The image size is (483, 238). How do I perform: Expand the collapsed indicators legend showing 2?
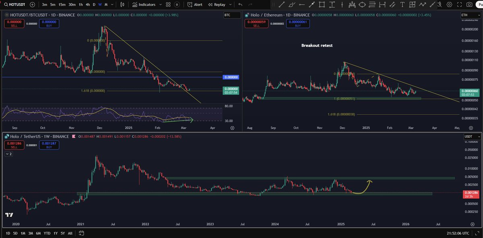8,154
